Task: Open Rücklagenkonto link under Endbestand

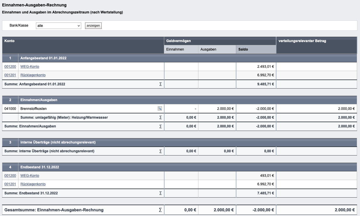Action: coord(33,184)
